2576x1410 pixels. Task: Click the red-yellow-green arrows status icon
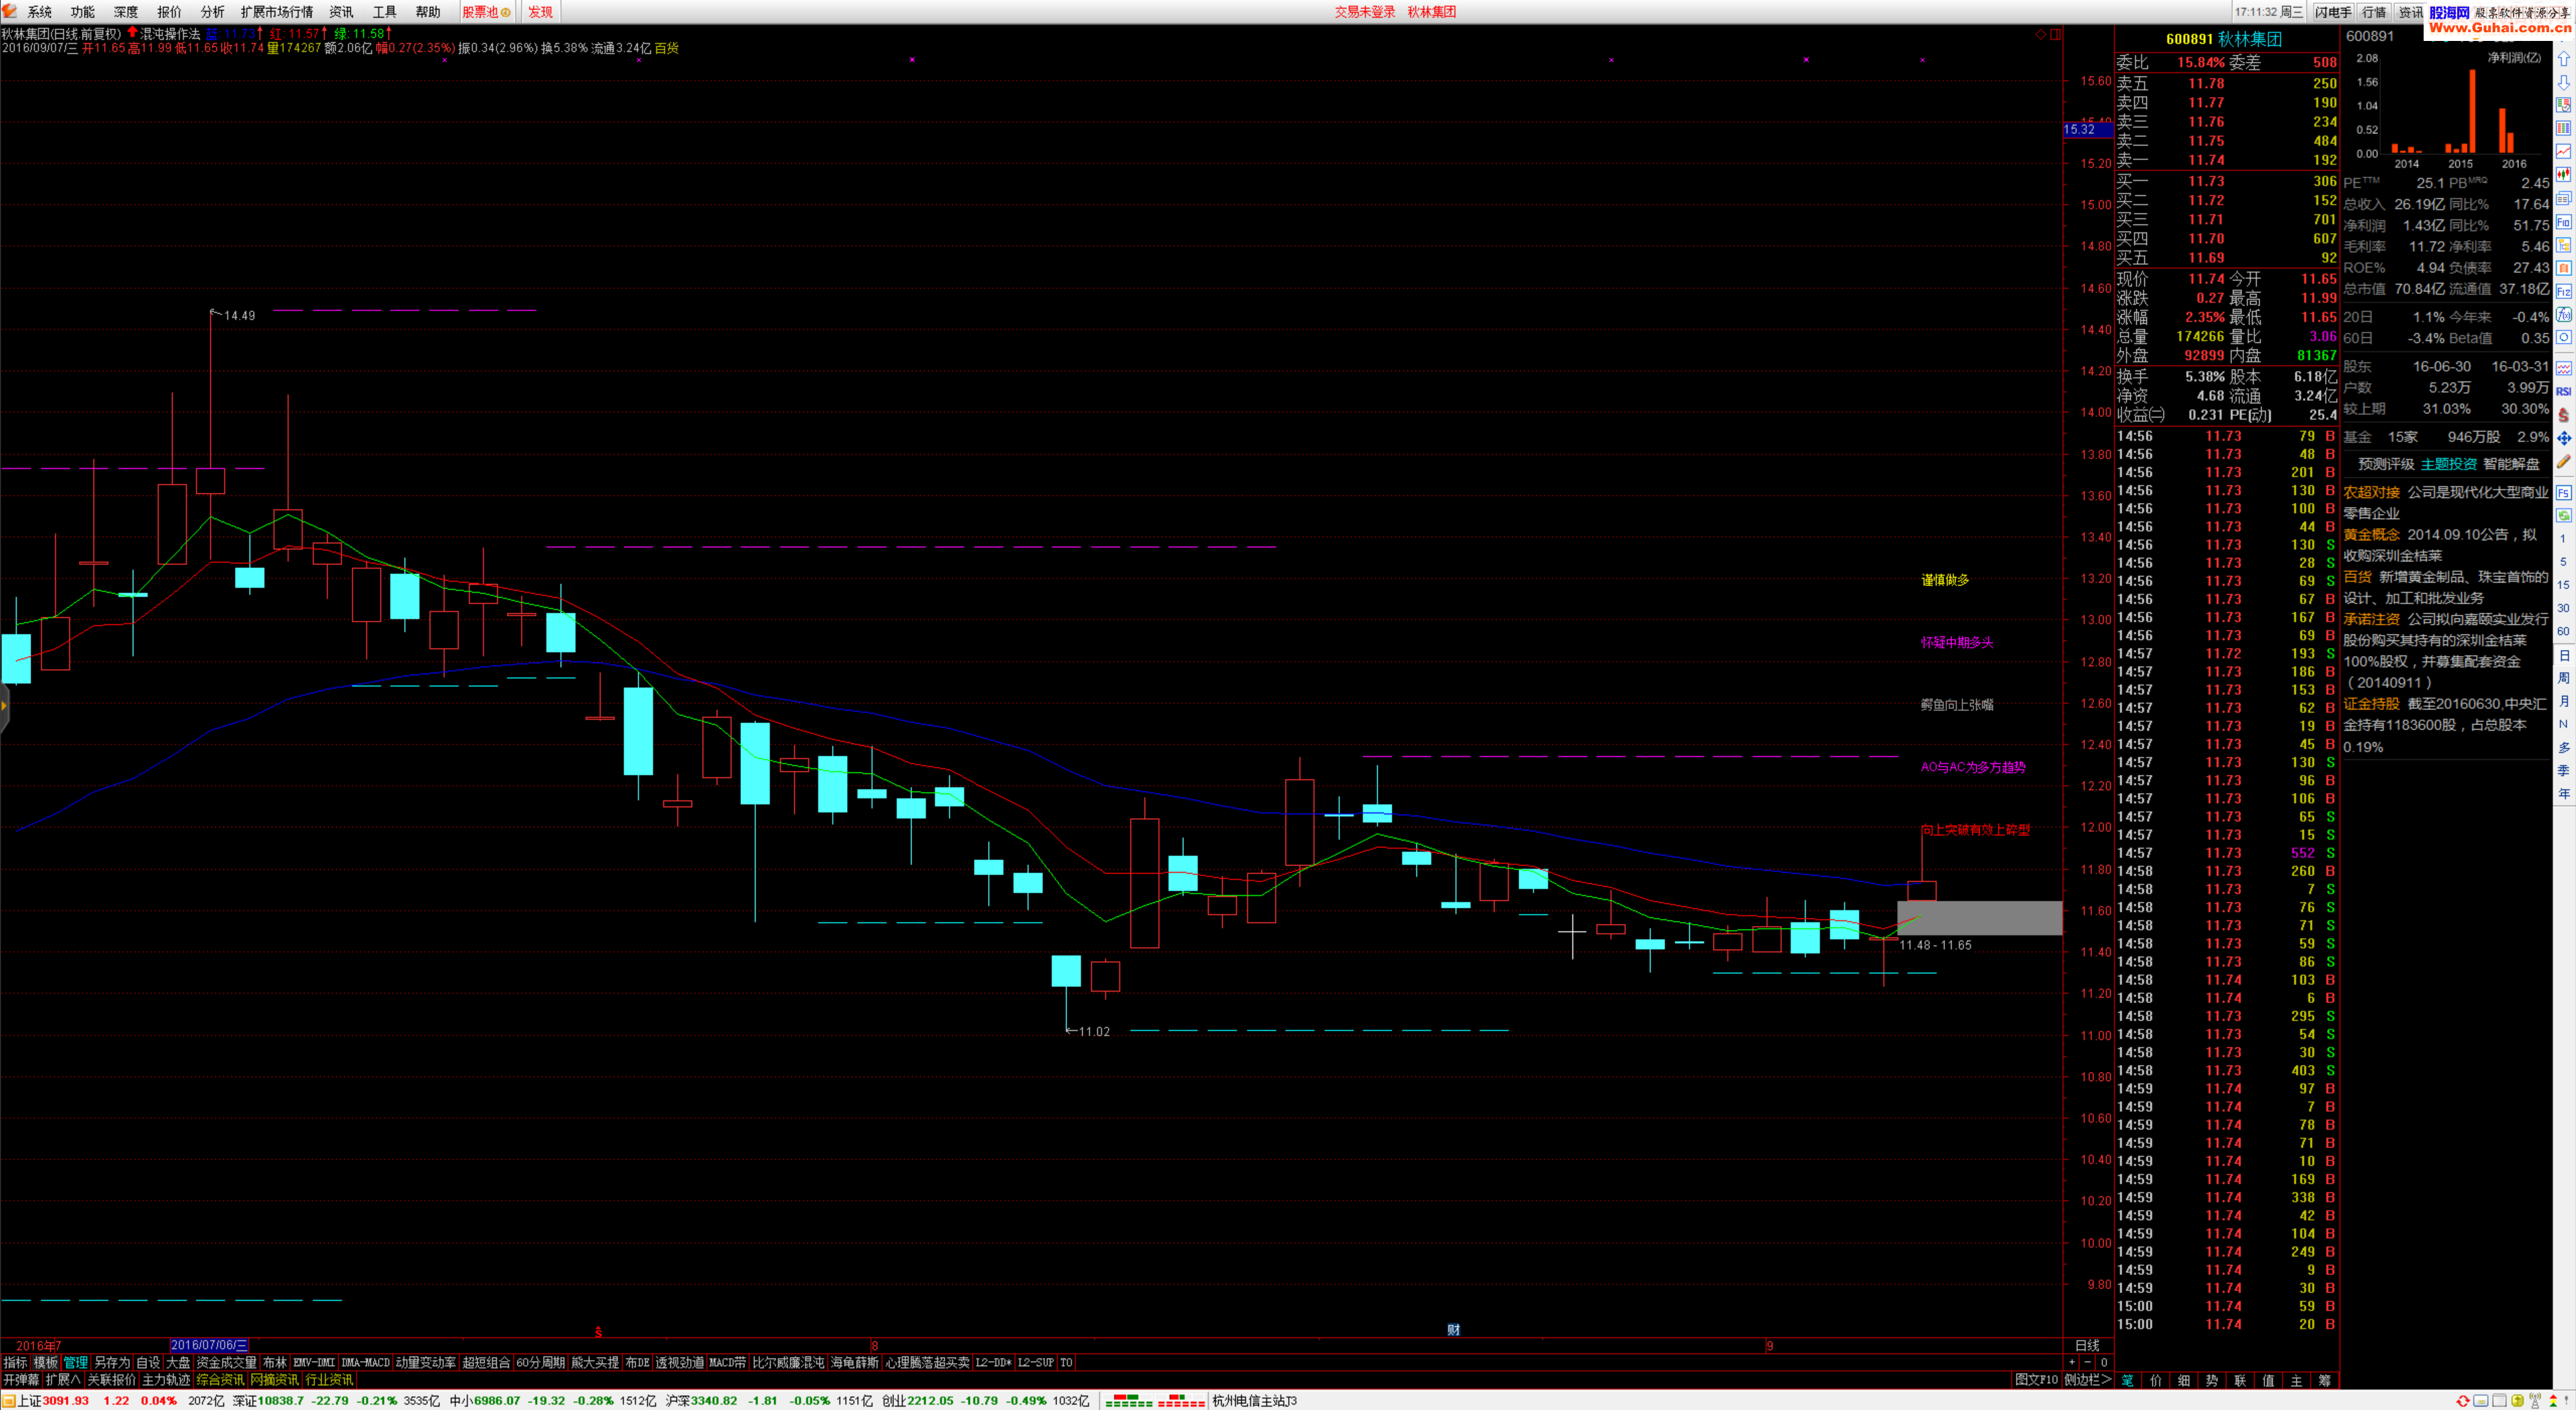(2553, 1401)
